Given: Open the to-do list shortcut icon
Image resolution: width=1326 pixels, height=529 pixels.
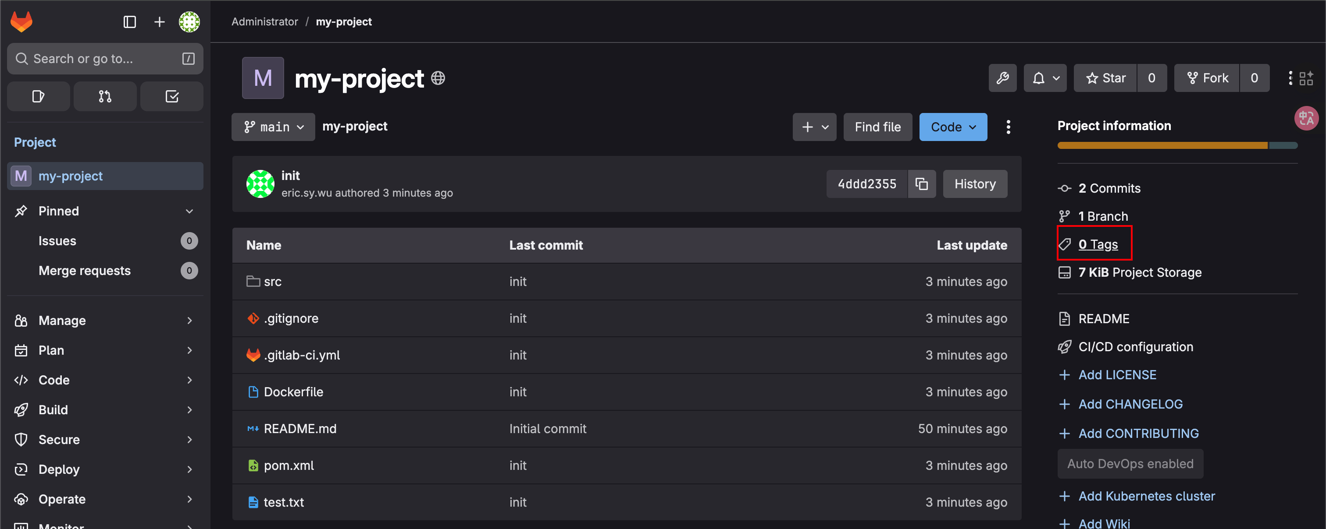Looking at the screenshot, I should pyautogui.click(x=171, y=96).
